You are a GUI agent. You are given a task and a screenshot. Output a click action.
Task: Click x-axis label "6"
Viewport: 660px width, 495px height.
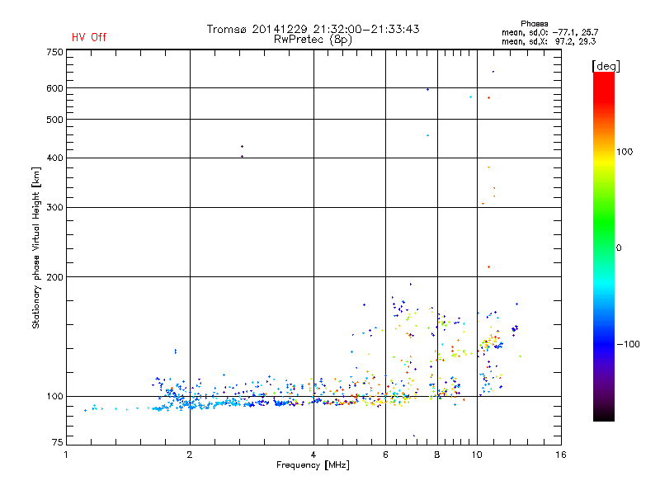(385, 455)
